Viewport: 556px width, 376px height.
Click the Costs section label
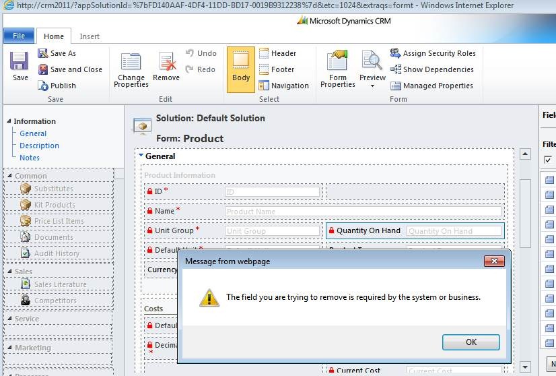(x=153, y=309)
